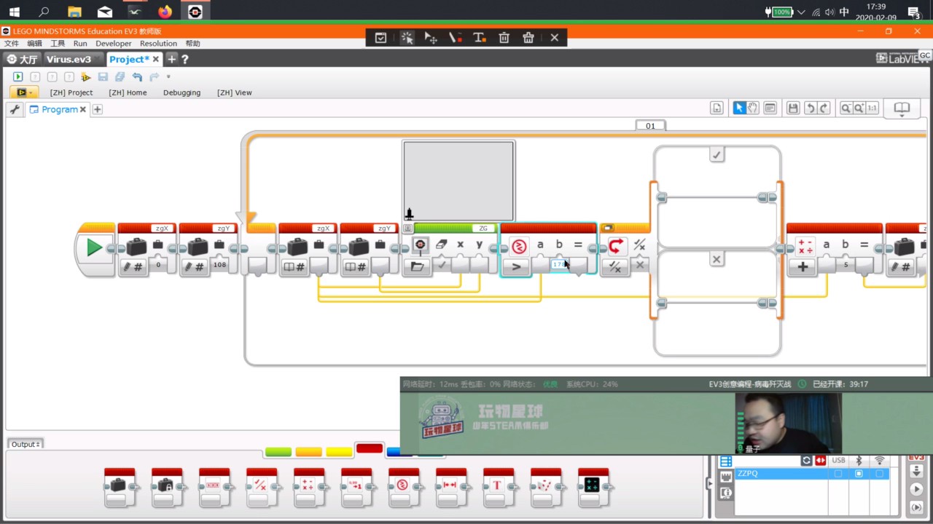Pick the Variable block from palette
Screen dimensions: 933x524
click(x=120, y=487)
